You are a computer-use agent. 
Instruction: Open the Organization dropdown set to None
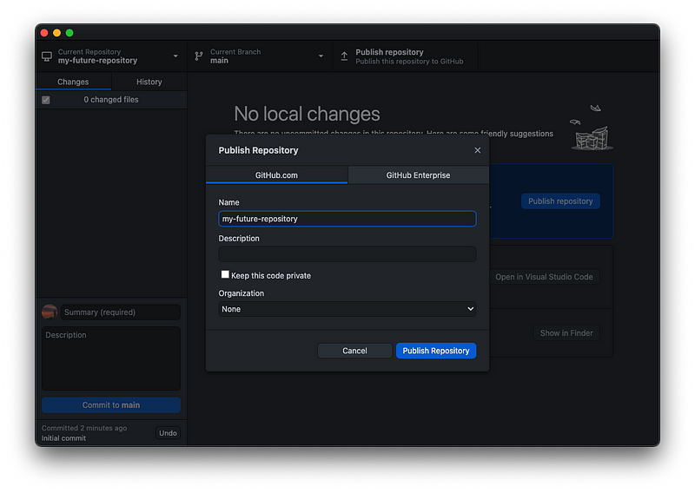(347, 309)
